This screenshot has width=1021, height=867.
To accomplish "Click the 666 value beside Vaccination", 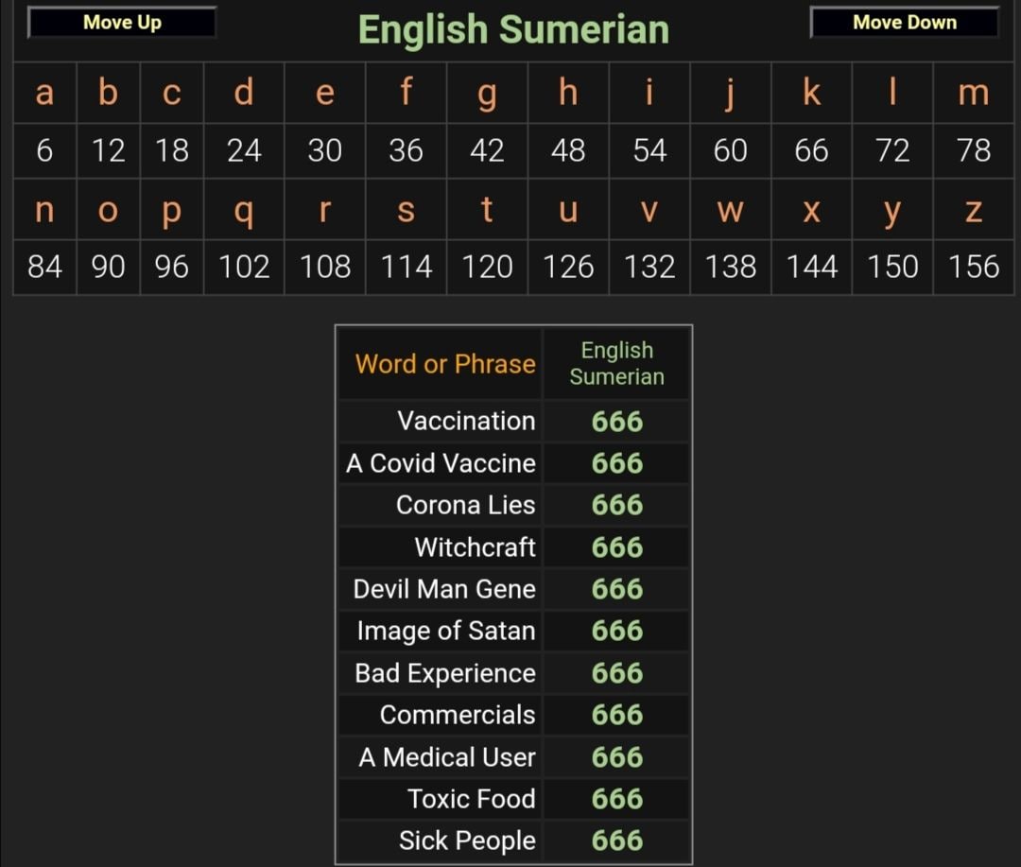I will [616, 422].
